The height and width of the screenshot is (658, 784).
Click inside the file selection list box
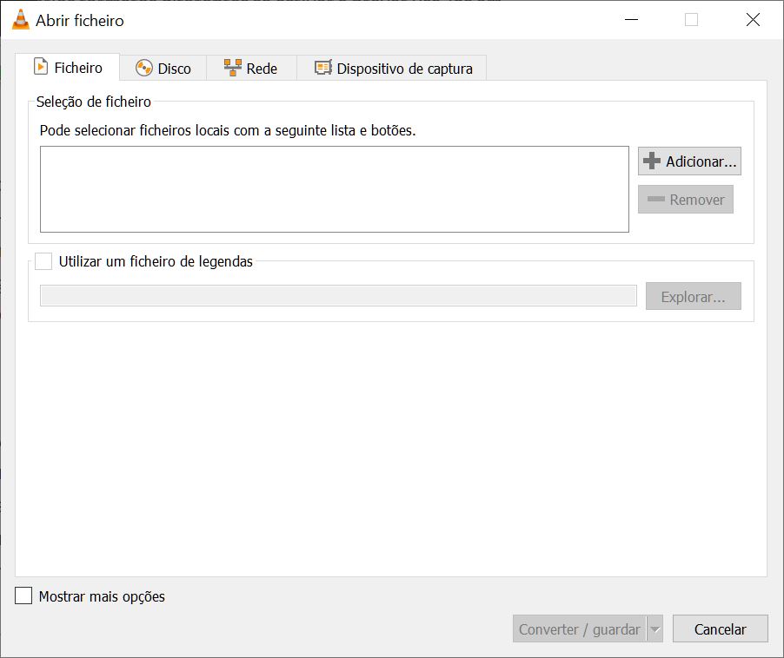[335, 189]
